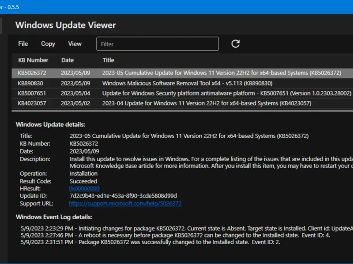
Task: Refresh the update list
Action: (x=236, y=44)
